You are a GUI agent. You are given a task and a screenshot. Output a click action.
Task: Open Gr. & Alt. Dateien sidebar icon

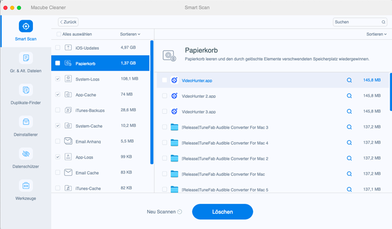tap(26, 58)
